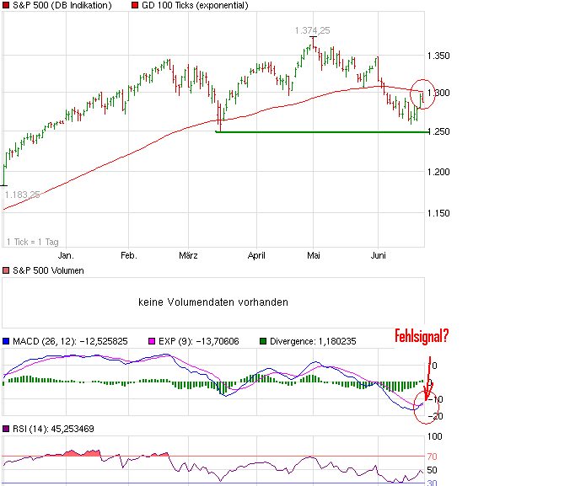Click the 'Mai' axis label
This screenshot has width=586, height=486.
313,255
